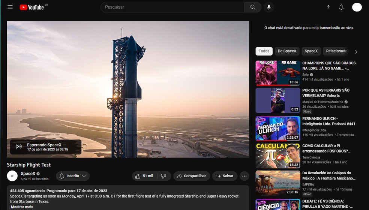
Task: Dislike the video with thumbs down
Action: [x=163, y=176]
